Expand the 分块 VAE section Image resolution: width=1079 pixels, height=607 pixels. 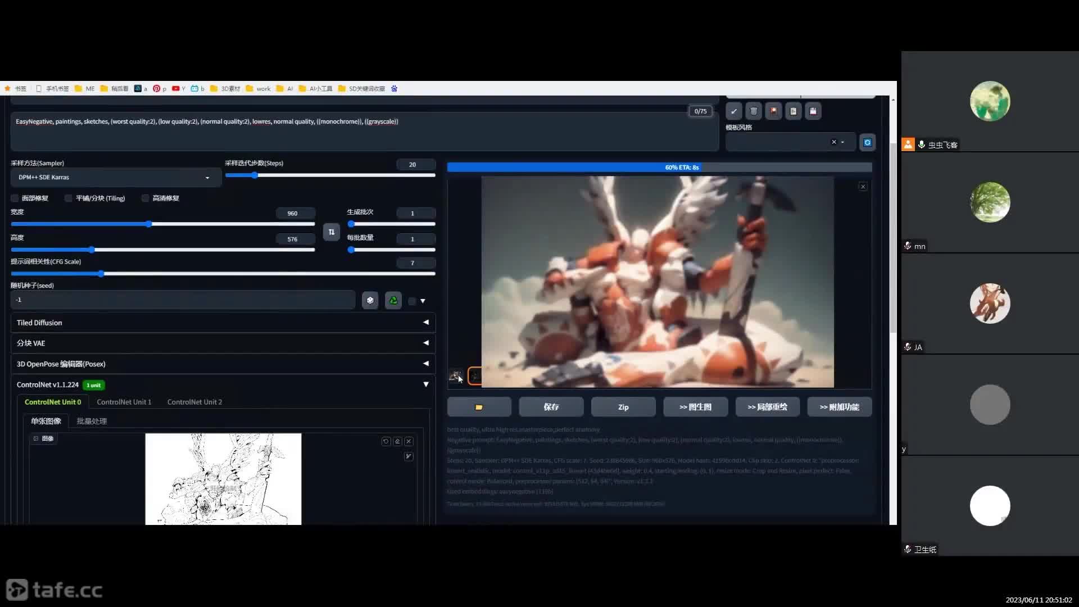point(223,343)
